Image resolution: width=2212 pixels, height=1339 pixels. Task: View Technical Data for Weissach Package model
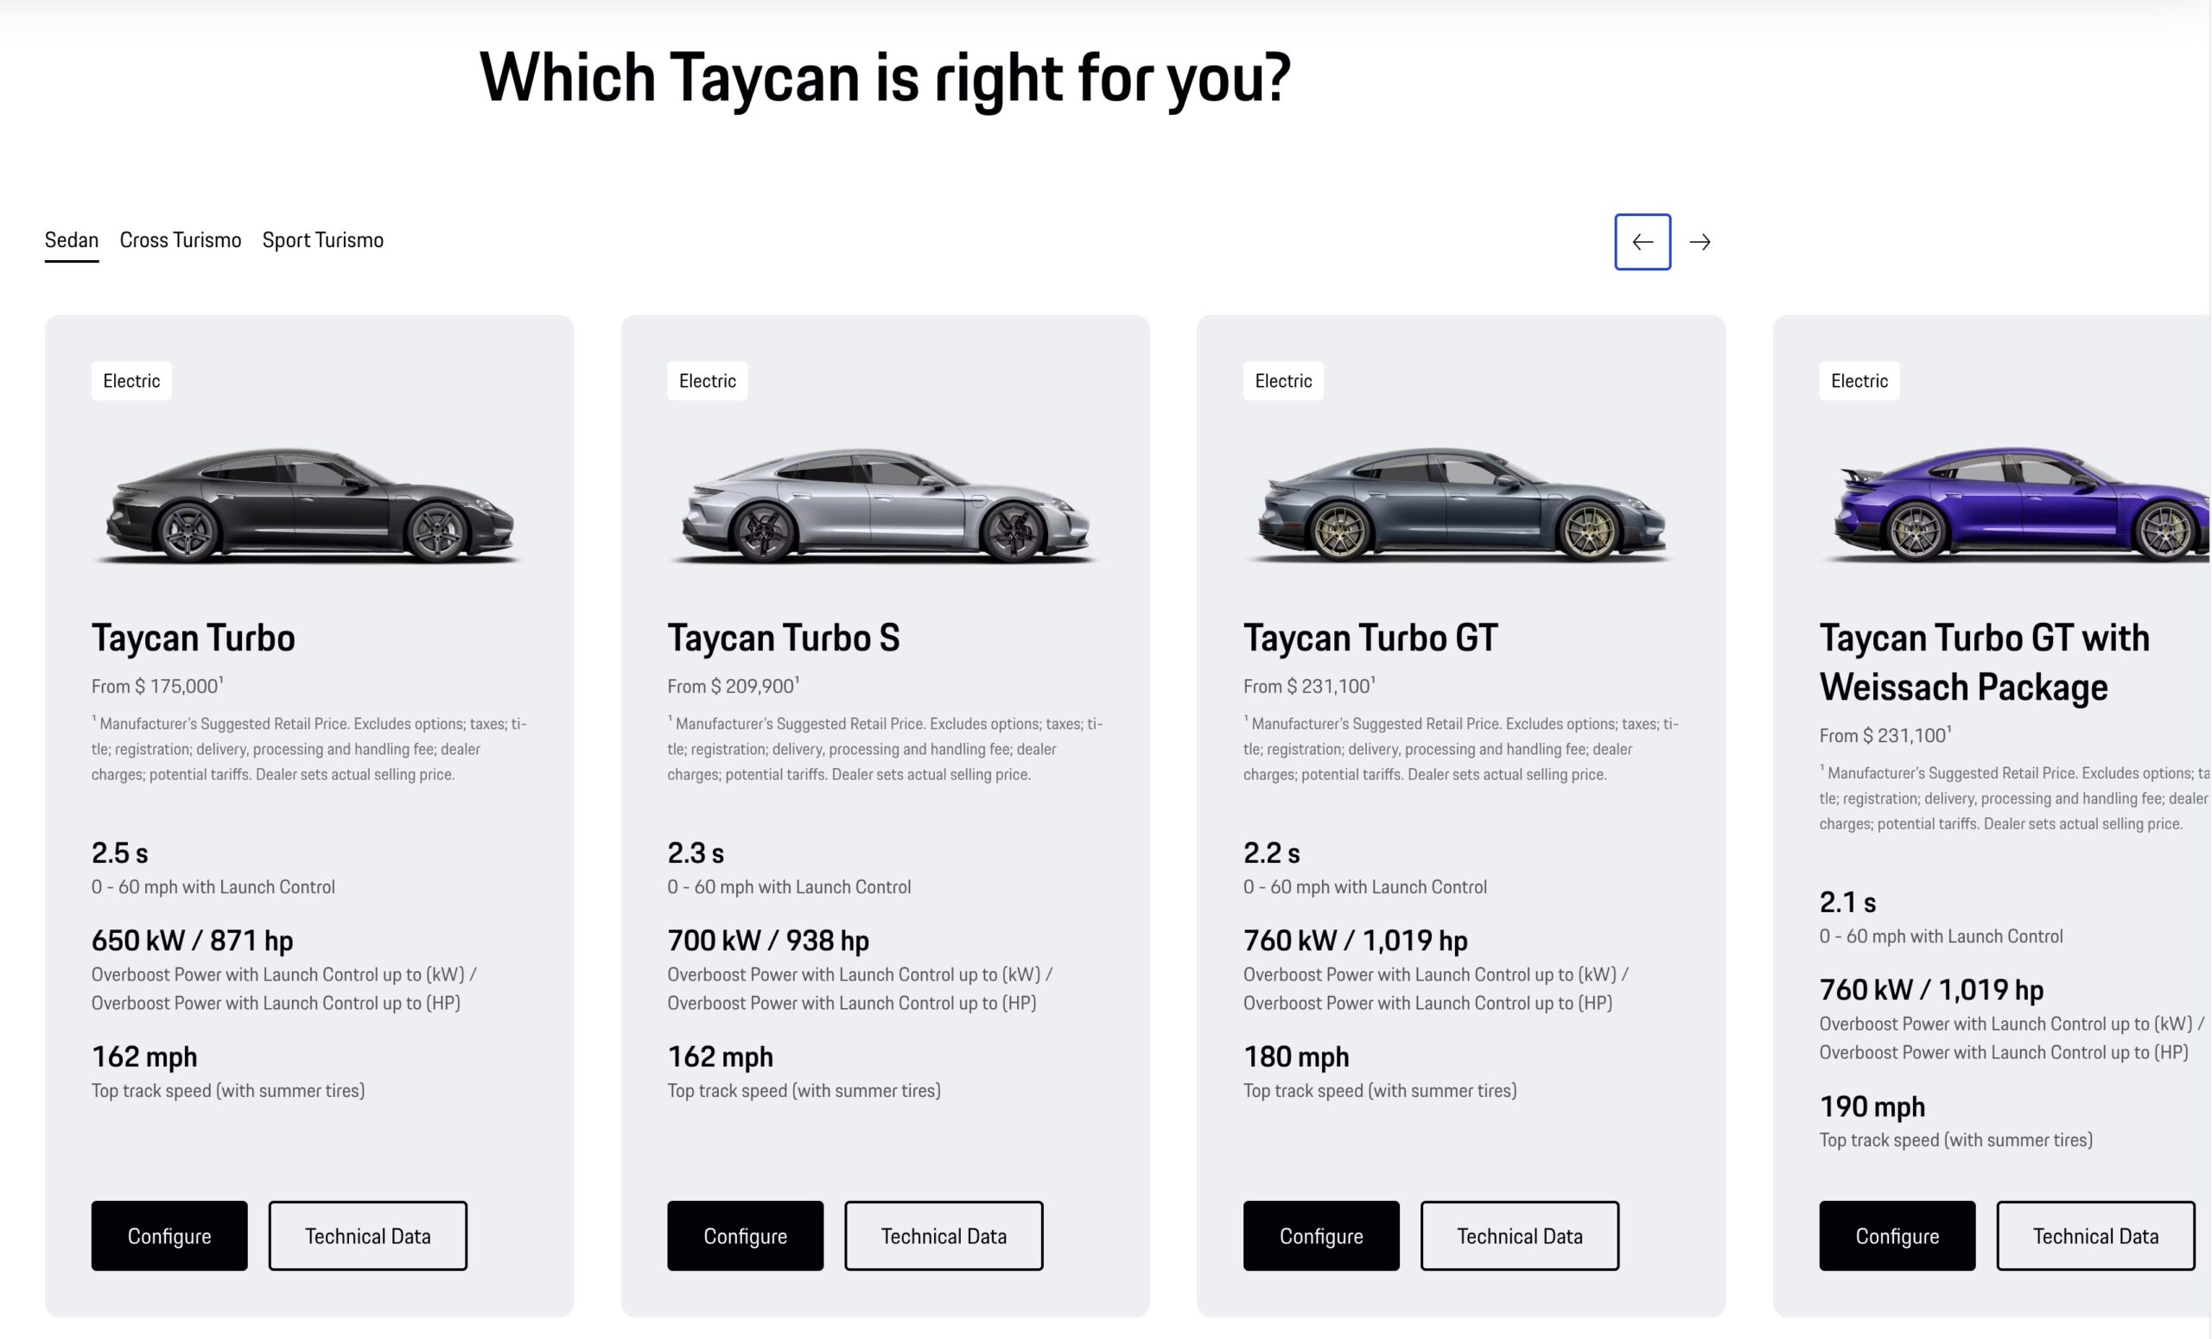pyautogui.click(x=2095, y=1236)
